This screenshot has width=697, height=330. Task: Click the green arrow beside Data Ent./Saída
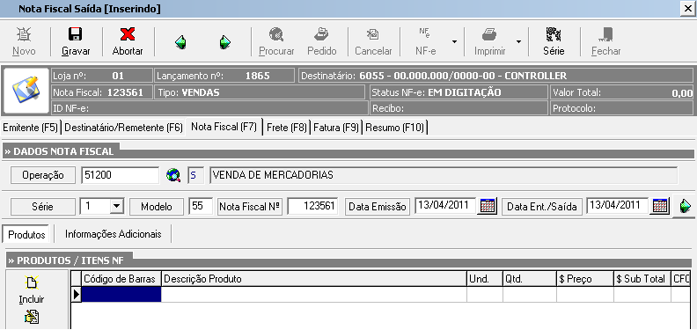point(685,207)
